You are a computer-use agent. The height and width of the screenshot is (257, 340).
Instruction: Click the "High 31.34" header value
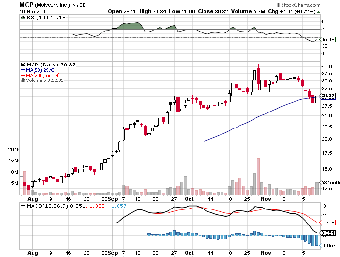tap(153, 11)
